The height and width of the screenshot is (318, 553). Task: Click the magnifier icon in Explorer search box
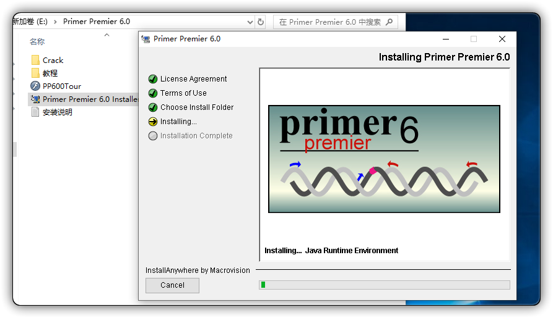pos(389,22)
